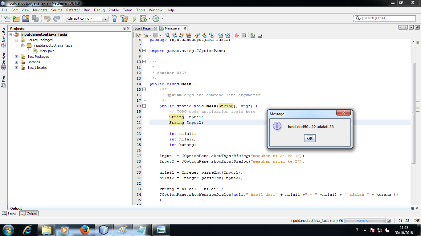Create a new project

coord(16,19)
